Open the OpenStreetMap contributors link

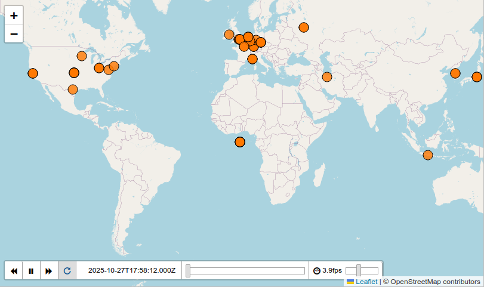431,282
